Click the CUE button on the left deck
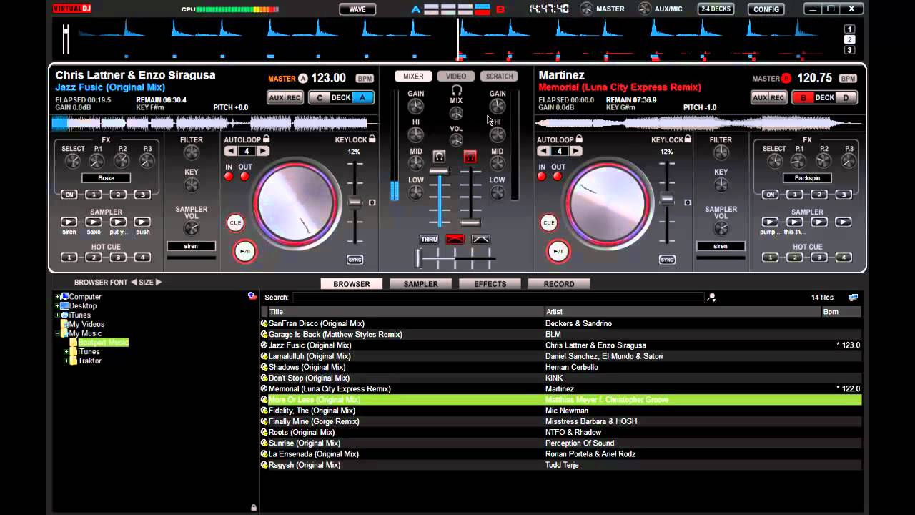Image resolution: width=915 pixels, height=515 pixels. 235,223
